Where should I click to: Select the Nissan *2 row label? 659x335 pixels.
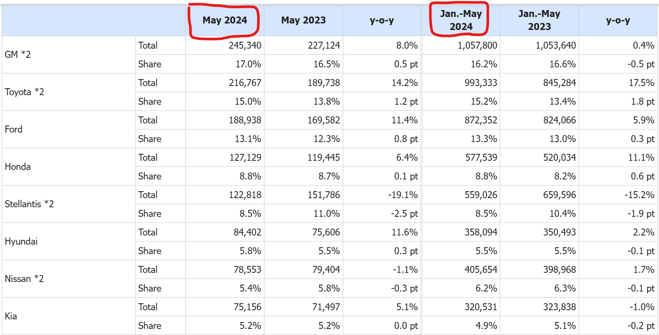(x=24, y=279)
